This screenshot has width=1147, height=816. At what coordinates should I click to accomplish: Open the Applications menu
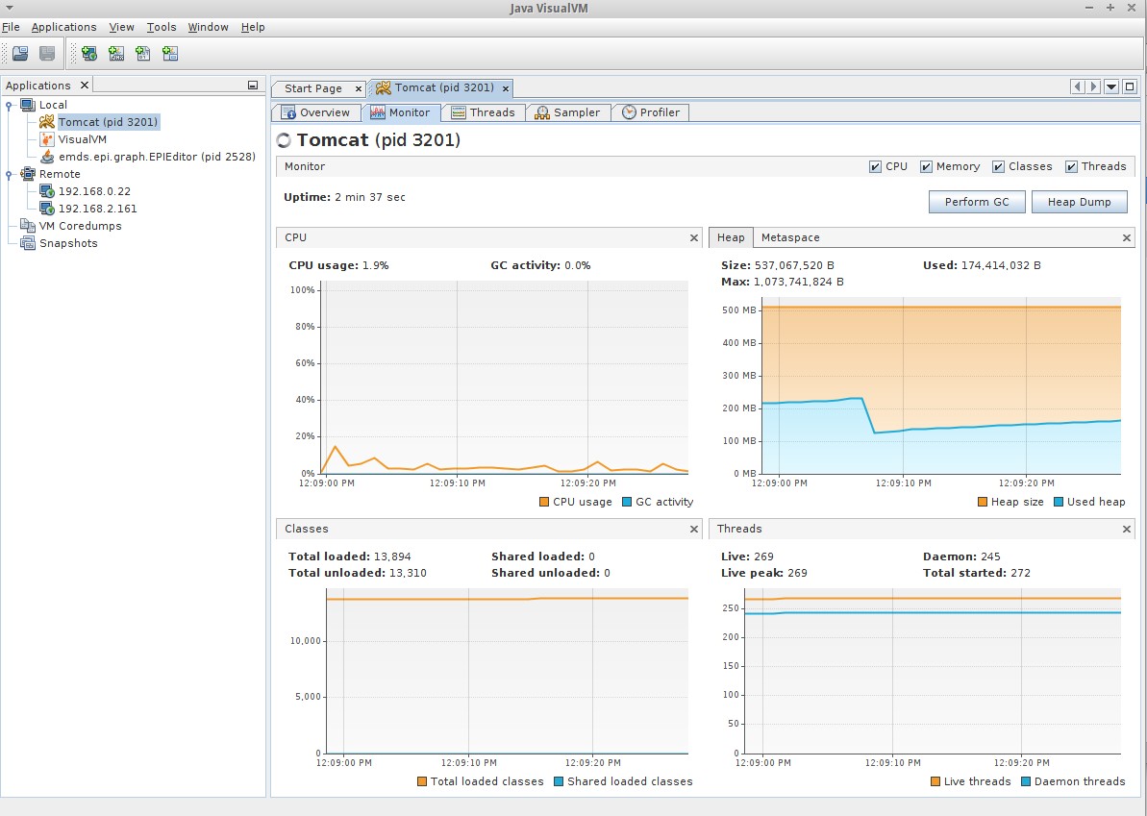point(63,27)
